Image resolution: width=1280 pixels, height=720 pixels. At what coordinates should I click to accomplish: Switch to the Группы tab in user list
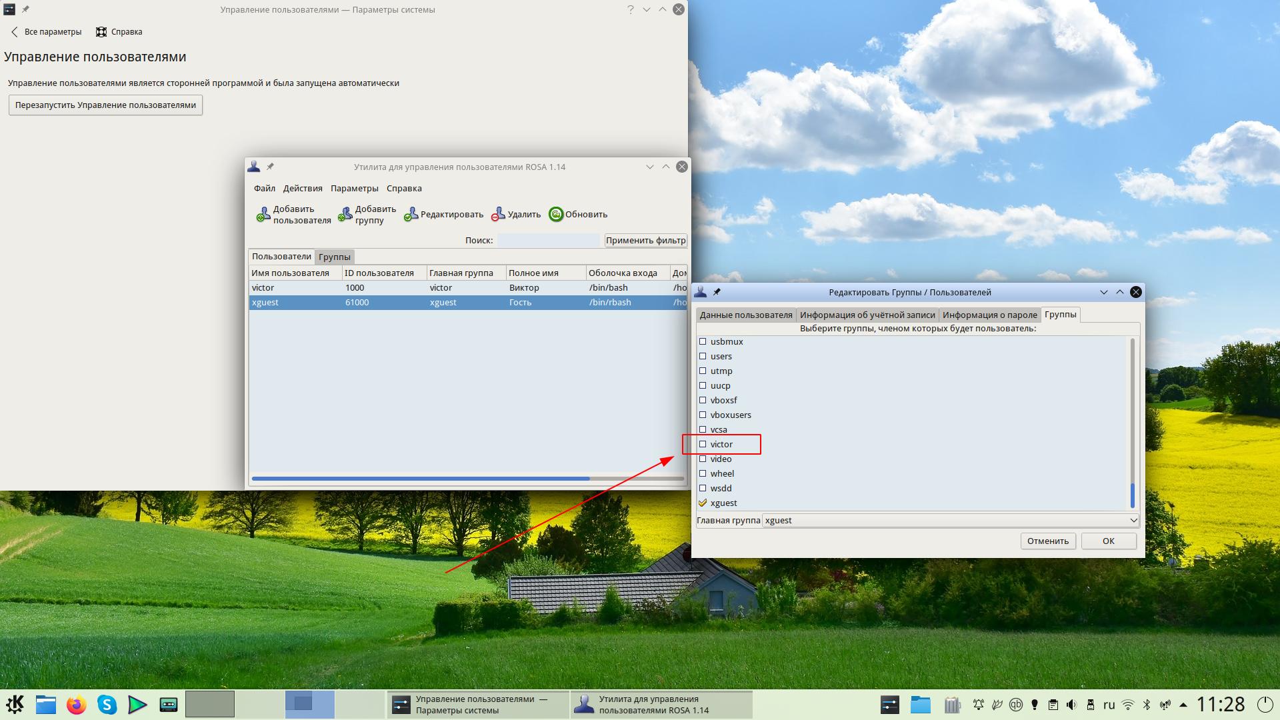(334, 257)
